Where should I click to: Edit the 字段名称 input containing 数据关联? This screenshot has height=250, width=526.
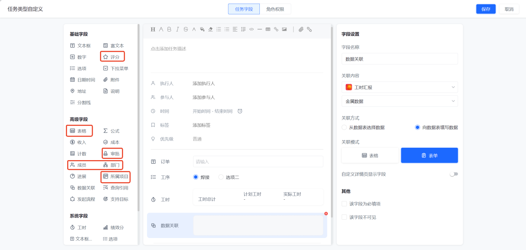coord(400,59)
